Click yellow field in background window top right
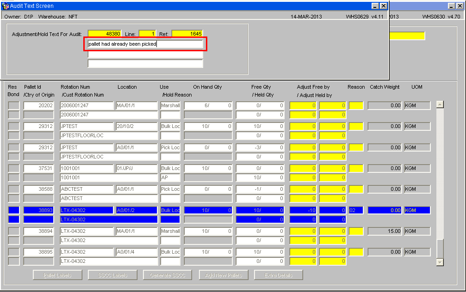This screenshot has height=292, width=466. click(x=407, y=36)
